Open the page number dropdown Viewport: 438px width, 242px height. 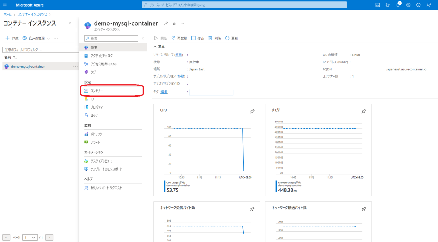[30, 237]
